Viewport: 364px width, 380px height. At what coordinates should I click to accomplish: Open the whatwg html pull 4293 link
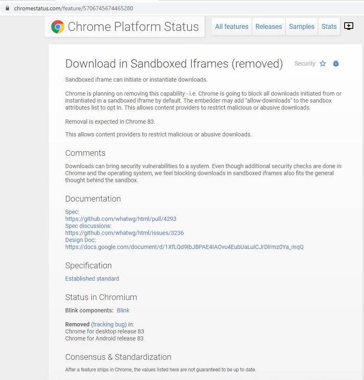(121, 219)
